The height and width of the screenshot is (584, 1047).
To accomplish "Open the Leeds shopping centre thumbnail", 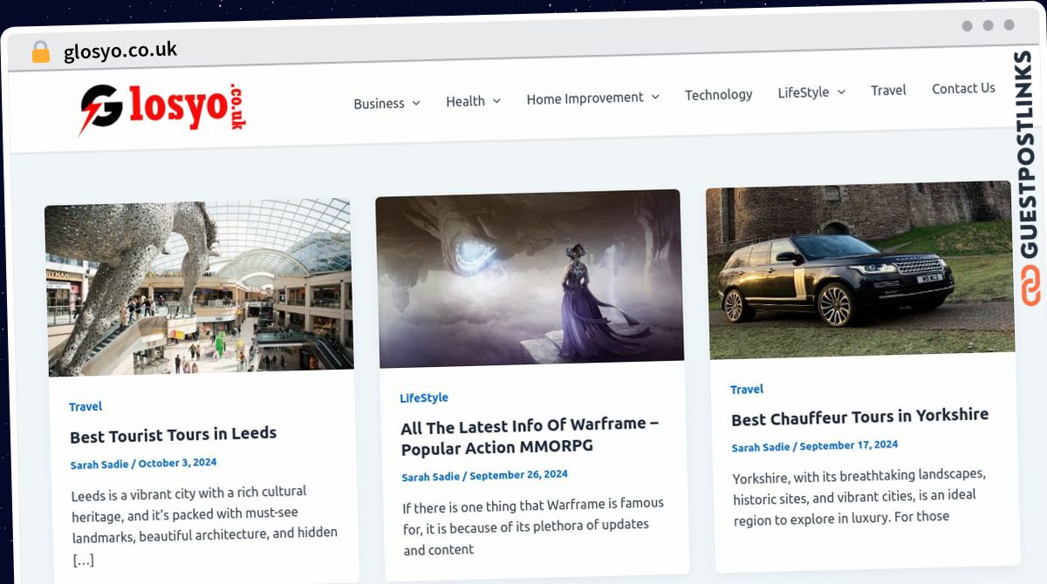I will [199, 287].
